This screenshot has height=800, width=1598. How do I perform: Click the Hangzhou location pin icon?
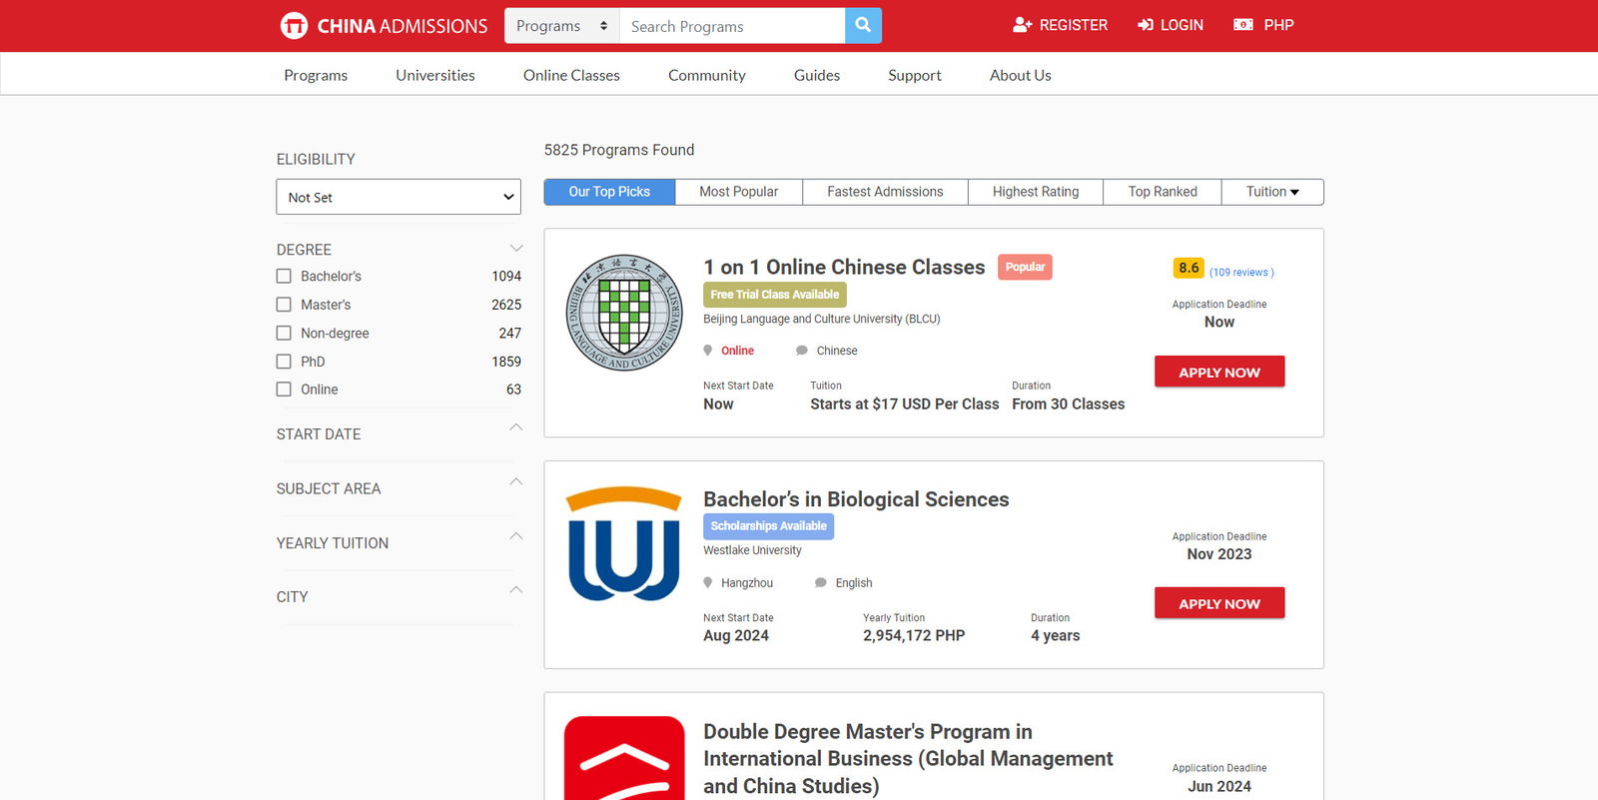coord(708,583)
